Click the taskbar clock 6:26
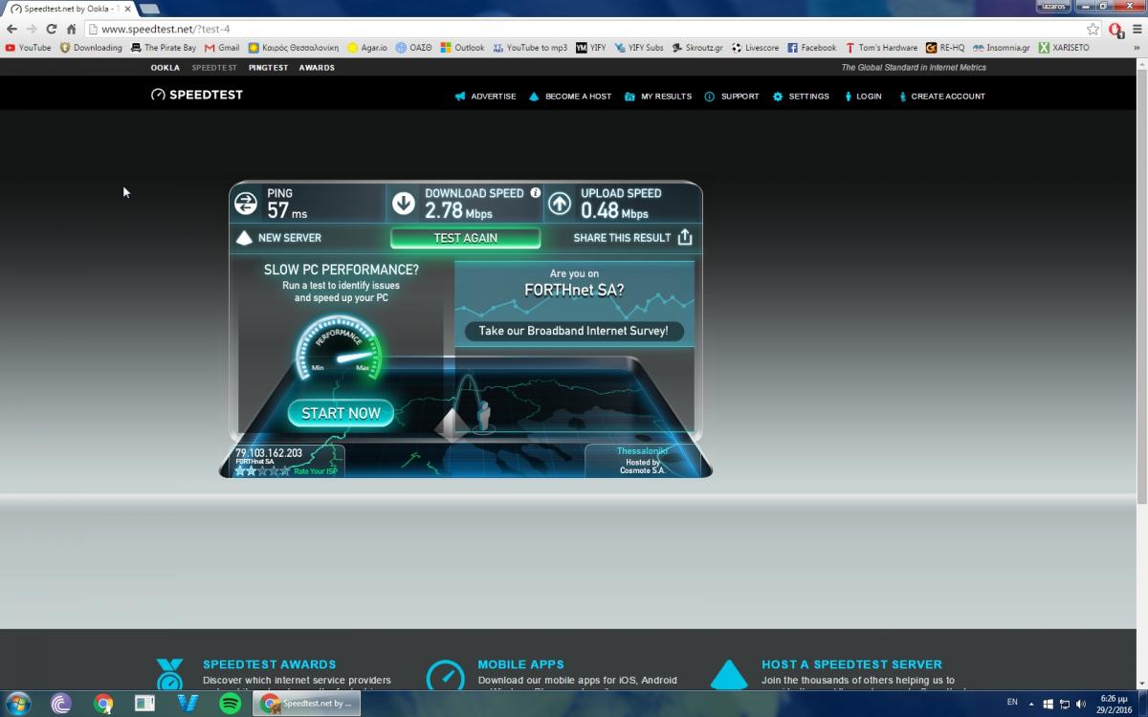 point(1115,704)
